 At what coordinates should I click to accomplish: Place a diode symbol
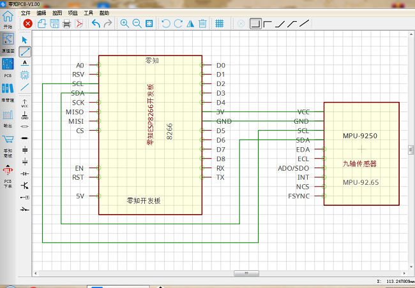tap(25, 173)
